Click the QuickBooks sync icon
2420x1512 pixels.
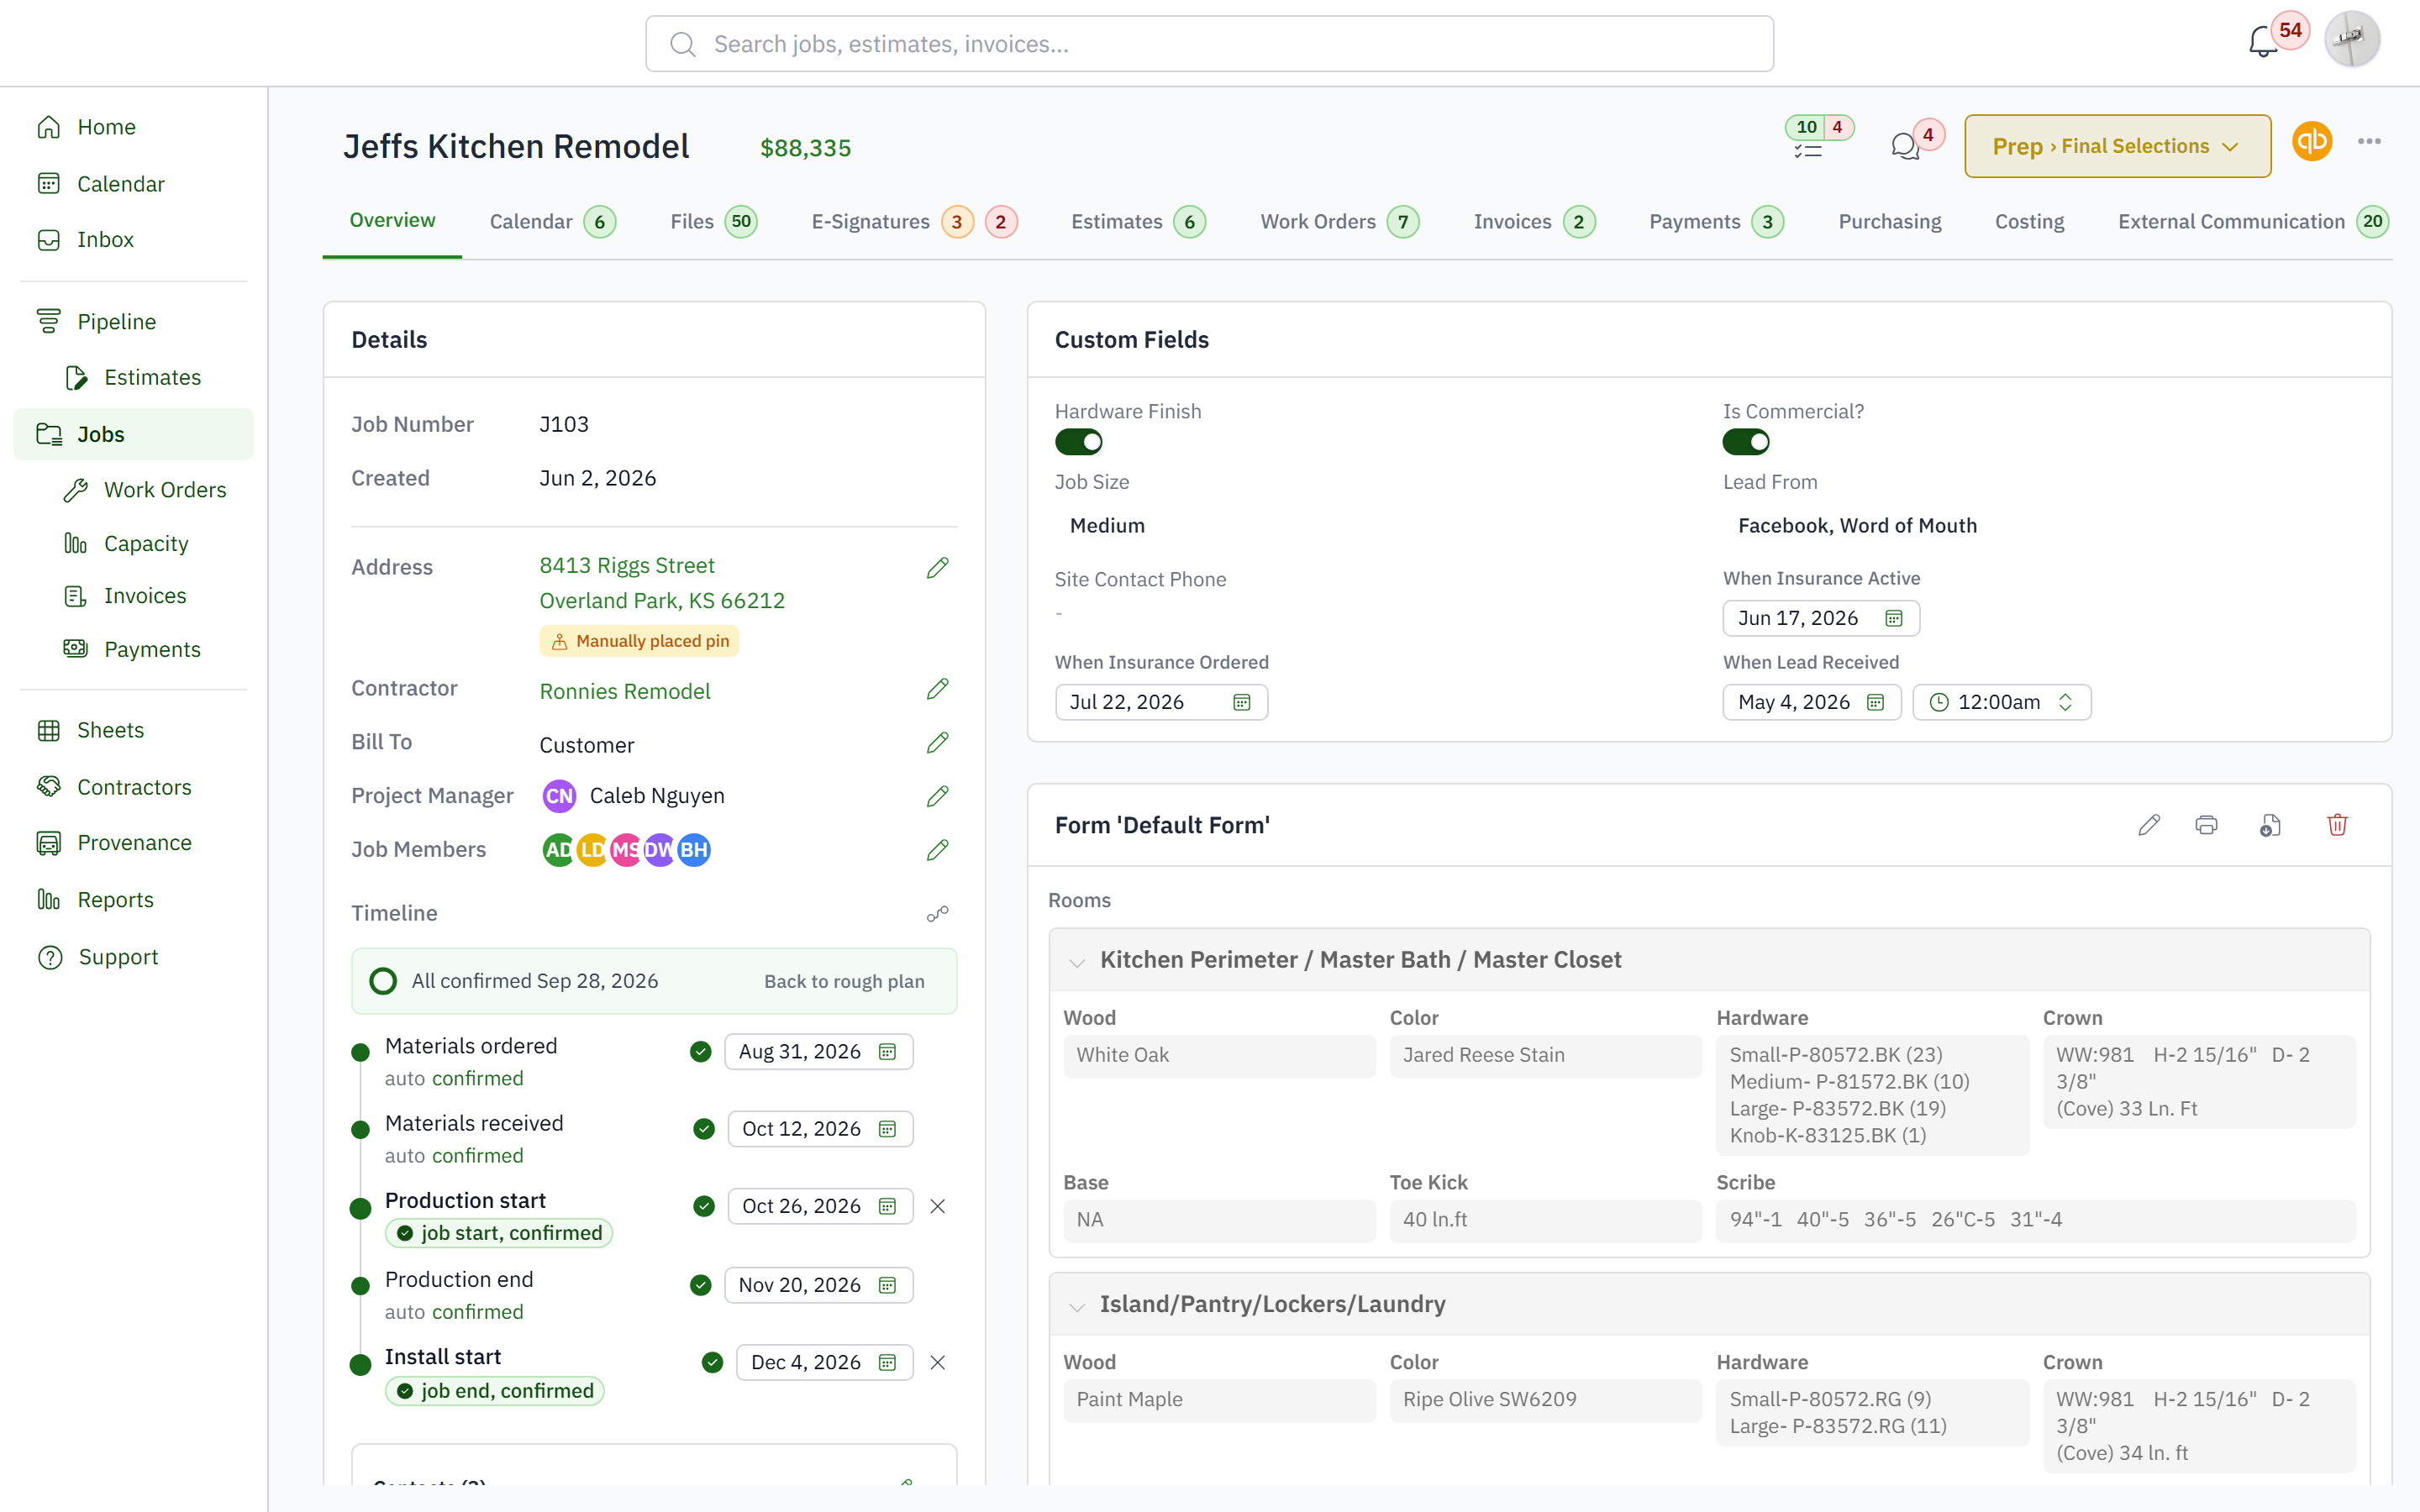(x=2311, y=142)
